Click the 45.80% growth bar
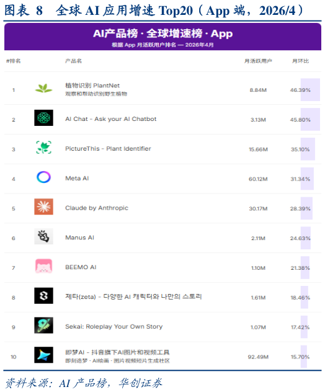 (310, 119)
